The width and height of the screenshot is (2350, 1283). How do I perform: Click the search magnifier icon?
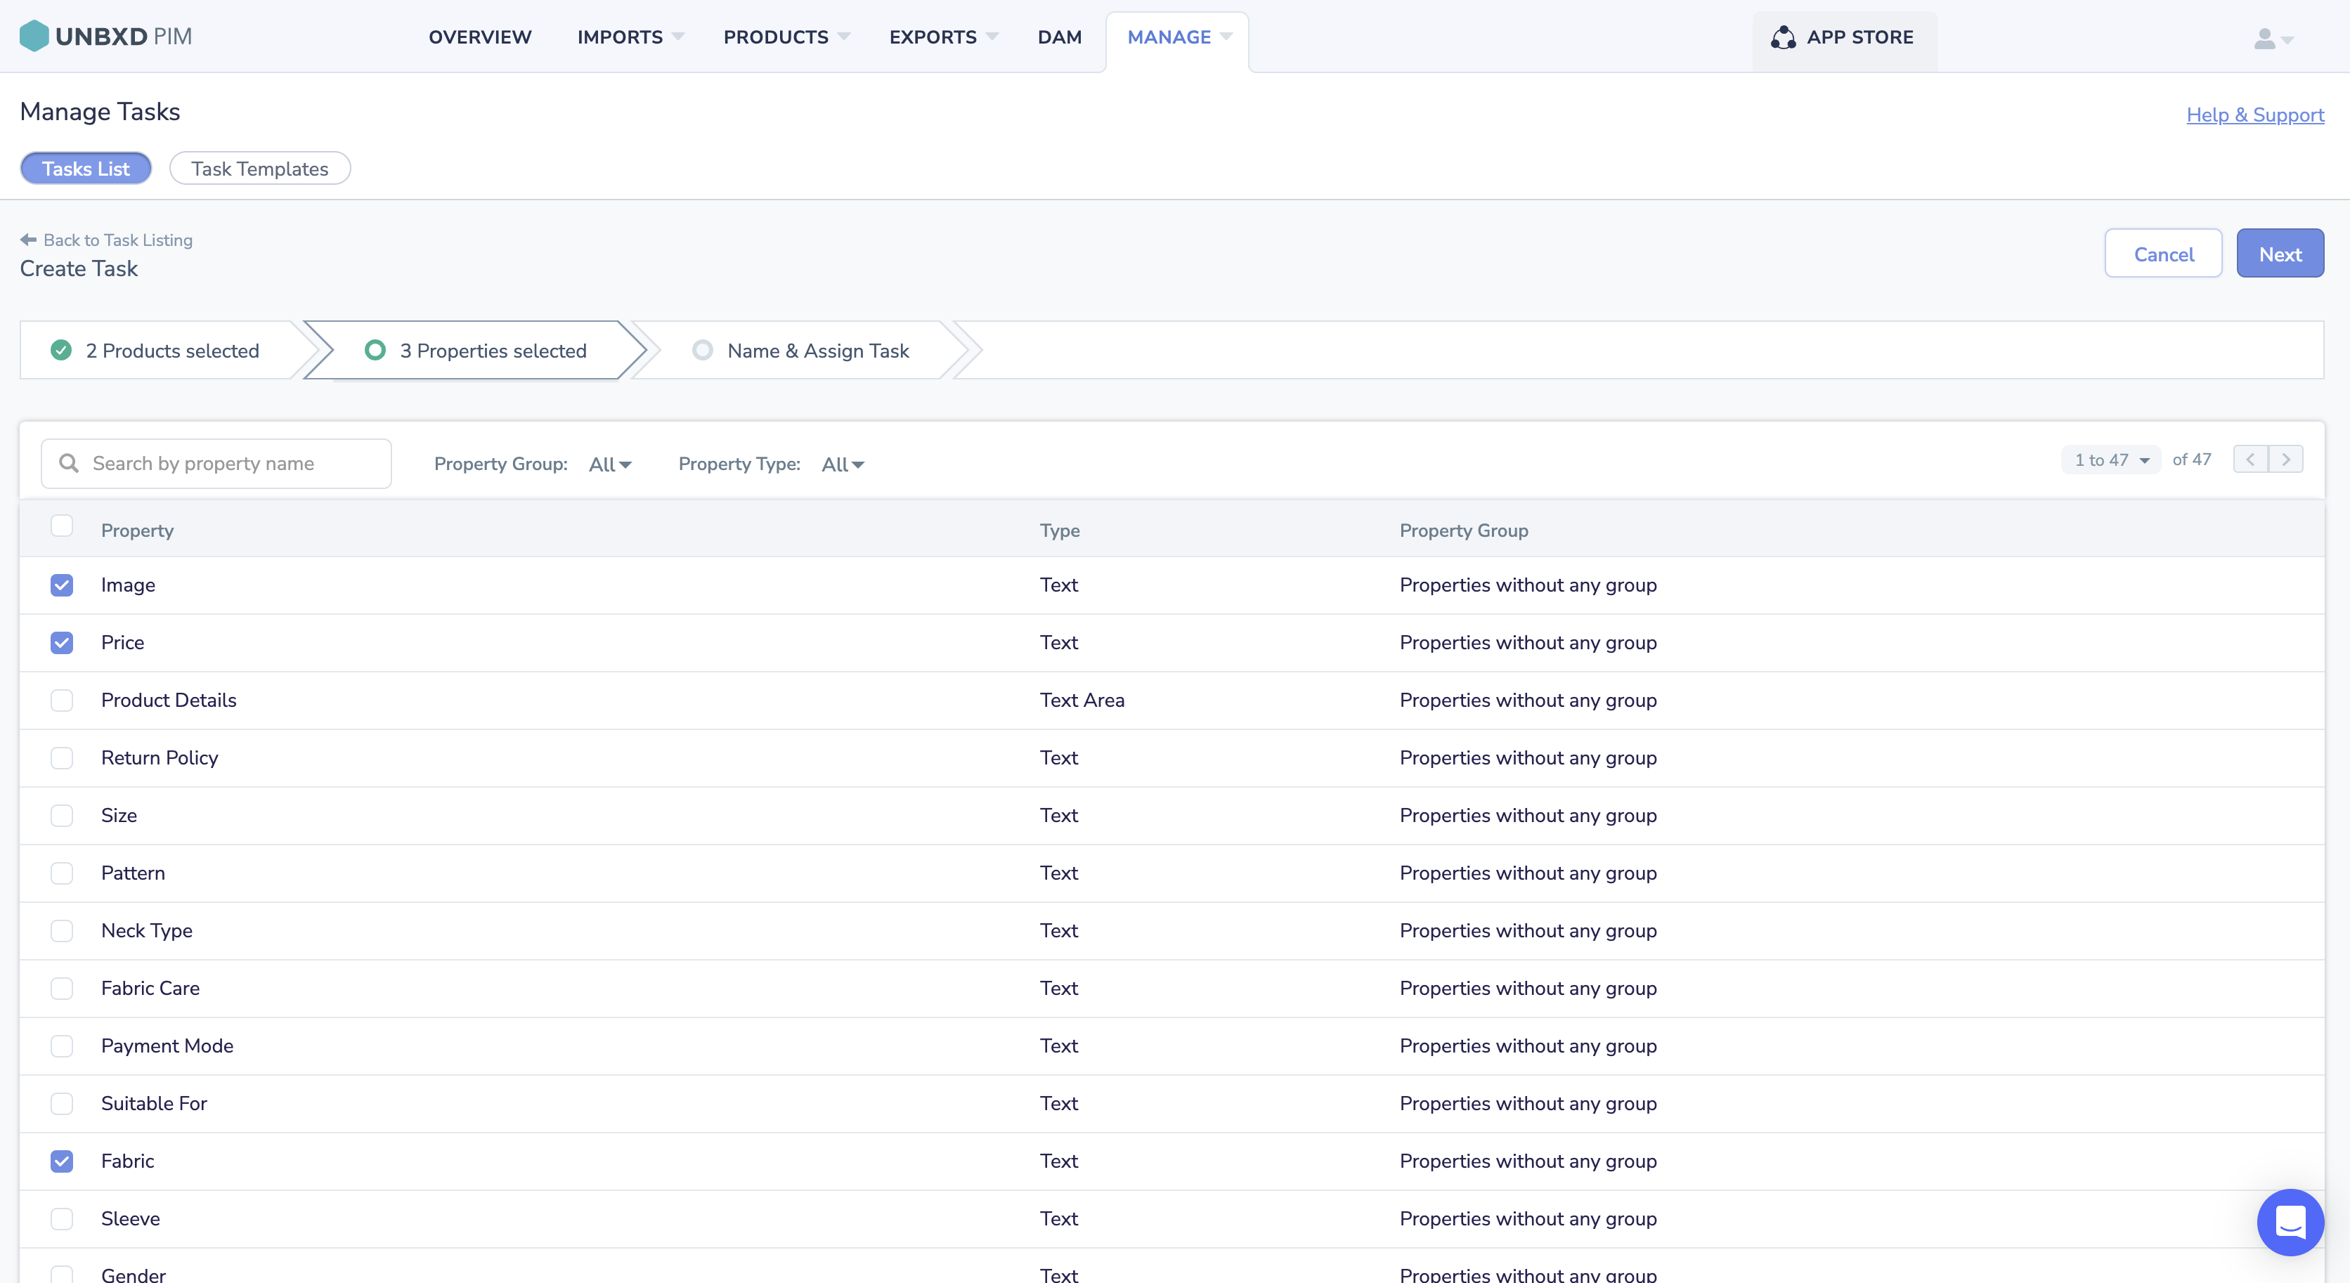[68, 463]
